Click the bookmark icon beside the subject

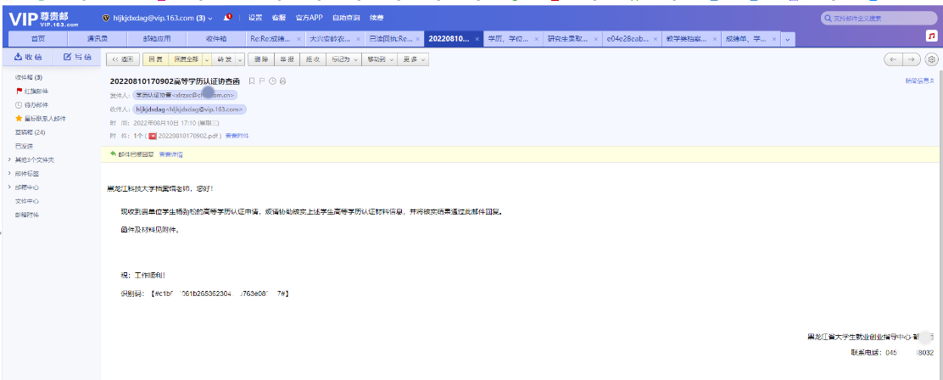[251, 81]
